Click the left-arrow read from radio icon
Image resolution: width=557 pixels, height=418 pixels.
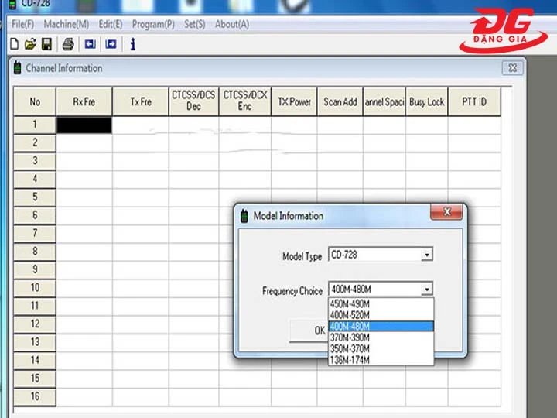pyautogui.click(x=90, y=43)
